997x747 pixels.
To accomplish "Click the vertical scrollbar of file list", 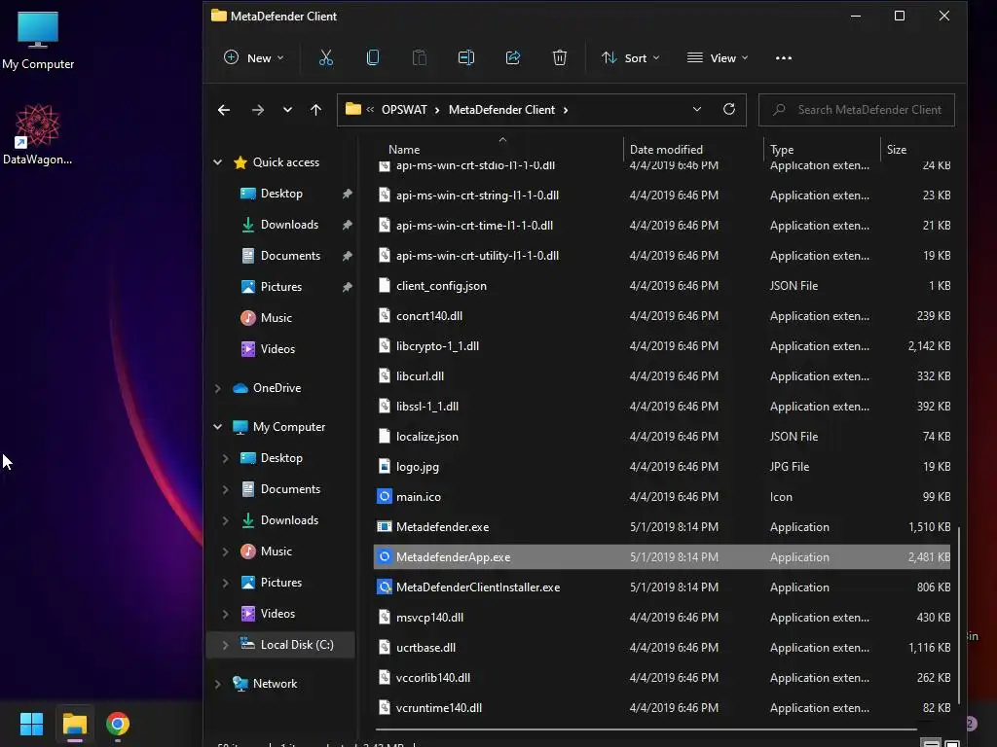I will (959, 615).
